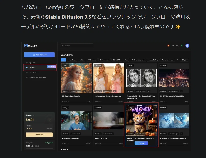Open the notifications bell icon

[x=173, y=45]
